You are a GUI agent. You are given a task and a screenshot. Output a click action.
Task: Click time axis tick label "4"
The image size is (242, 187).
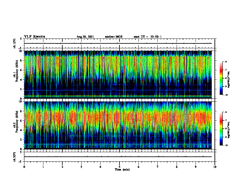point(101,167)
